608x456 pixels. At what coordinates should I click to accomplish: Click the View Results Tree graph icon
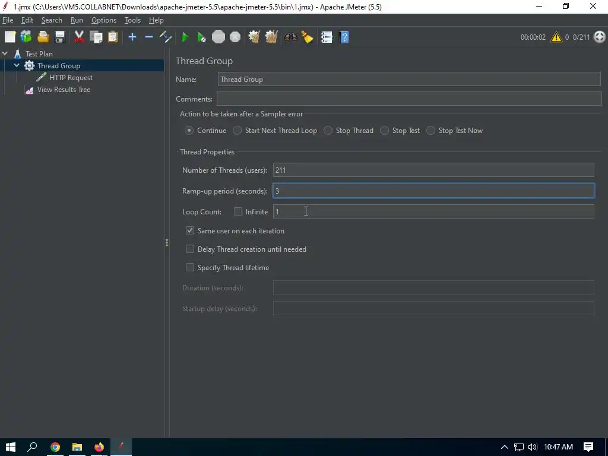30,90
